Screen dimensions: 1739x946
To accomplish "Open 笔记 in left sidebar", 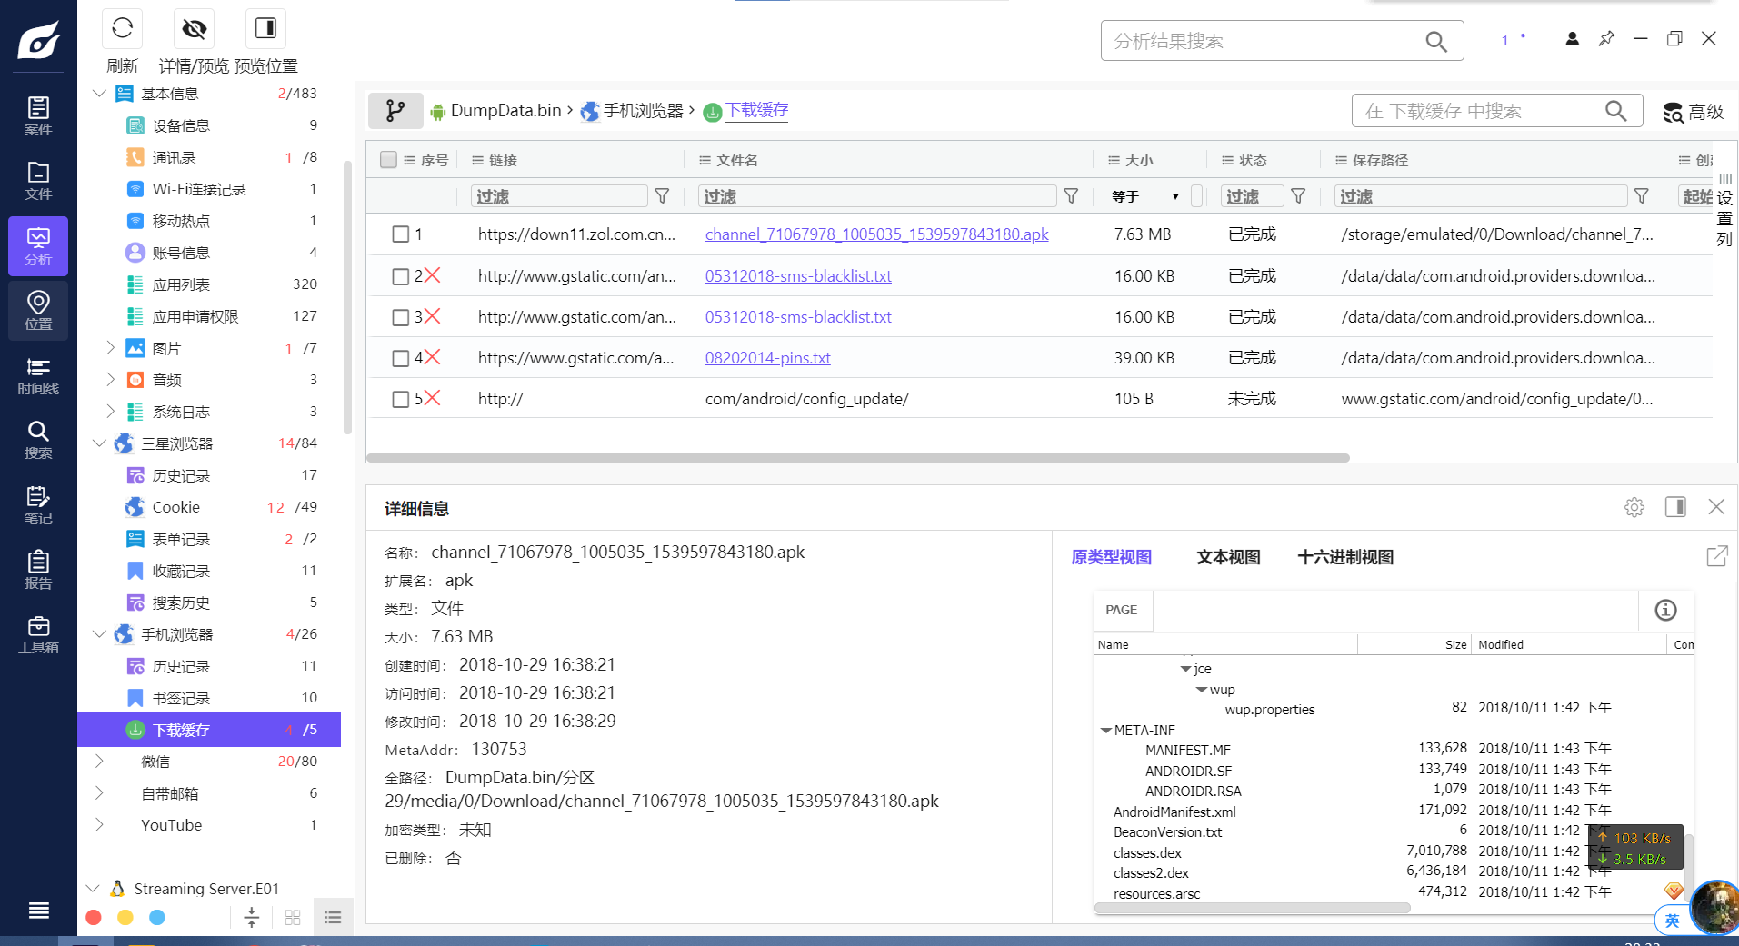I will pos(38,505).
